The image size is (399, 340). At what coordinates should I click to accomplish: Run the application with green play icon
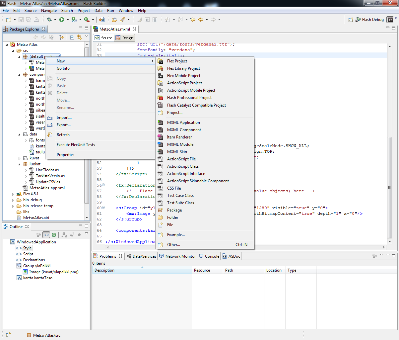(x=62, y=20)
